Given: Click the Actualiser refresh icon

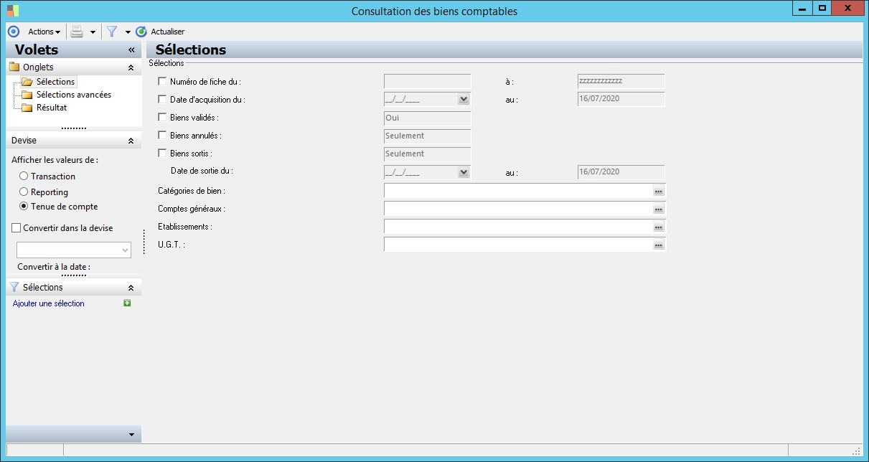Looking at the screenshot, I should tap(141, 32).
